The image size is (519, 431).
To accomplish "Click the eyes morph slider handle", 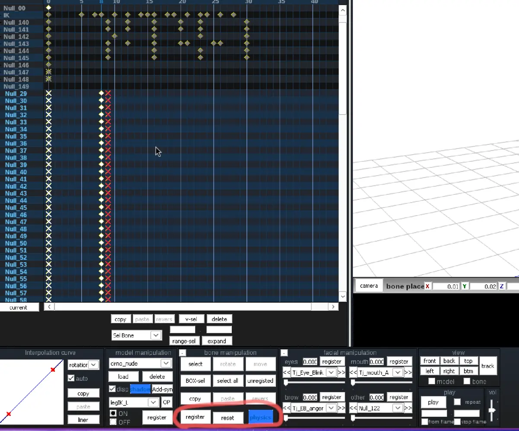I will pos(285,383).
